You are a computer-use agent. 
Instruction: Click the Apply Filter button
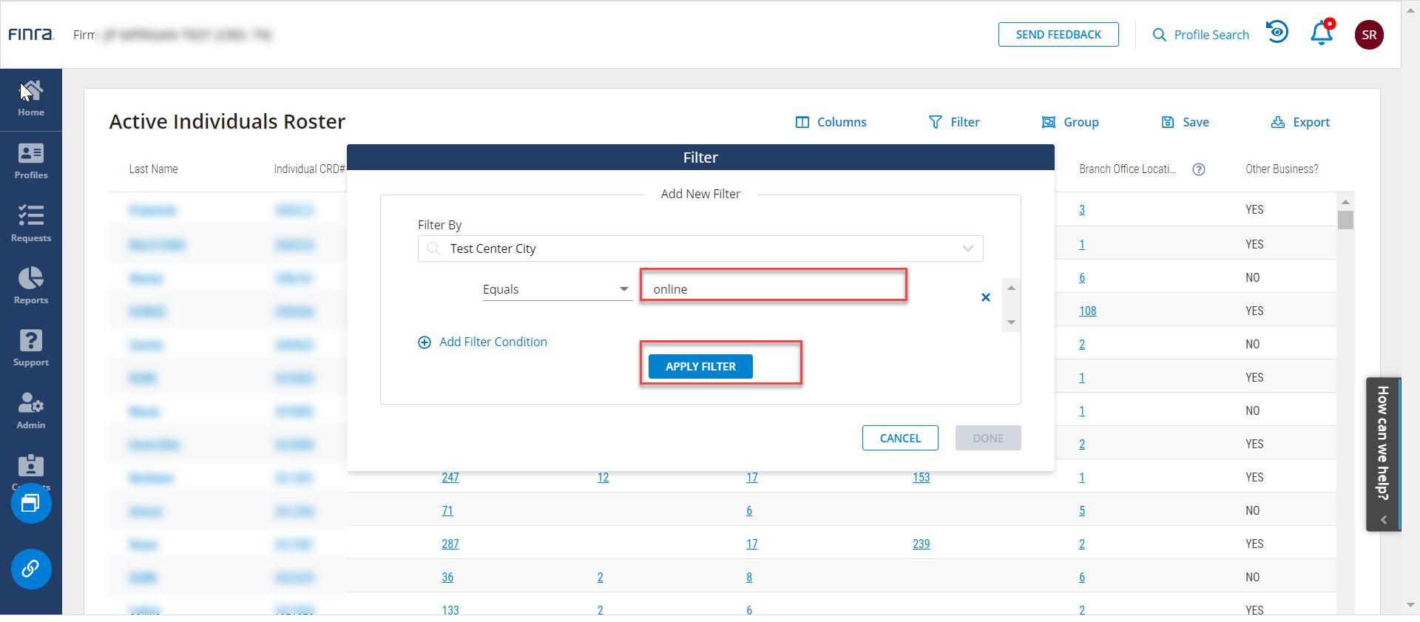coord(700,367)
